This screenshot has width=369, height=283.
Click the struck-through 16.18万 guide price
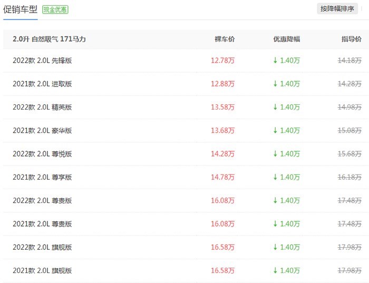[349, 177]
